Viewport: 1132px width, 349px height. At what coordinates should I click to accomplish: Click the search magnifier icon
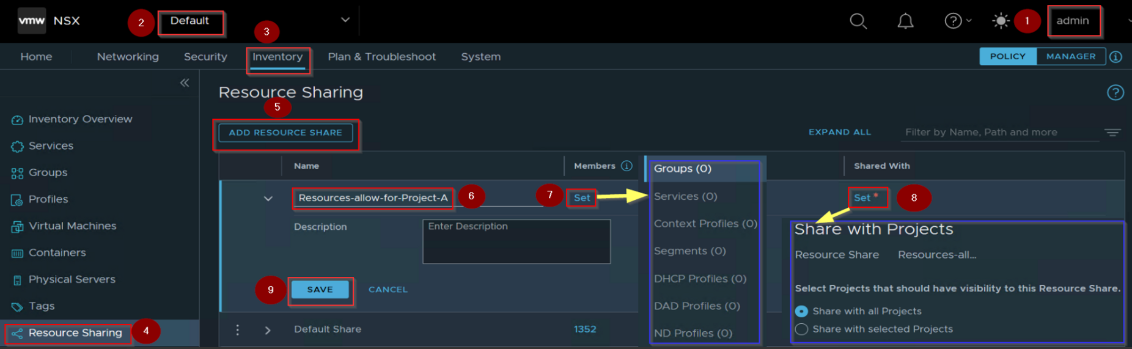[858, 21]
